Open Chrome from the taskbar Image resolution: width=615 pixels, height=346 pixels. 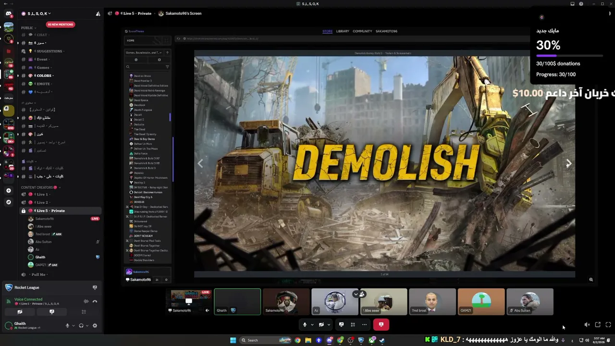(297, 340)
